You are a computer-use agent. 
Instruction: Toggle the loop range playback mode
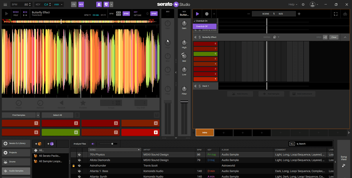[25, 12]
